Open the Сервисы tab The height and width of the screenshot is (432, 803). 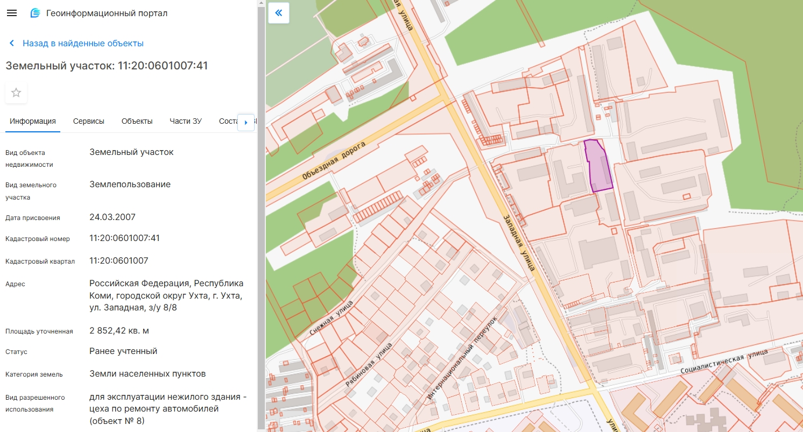89,121
